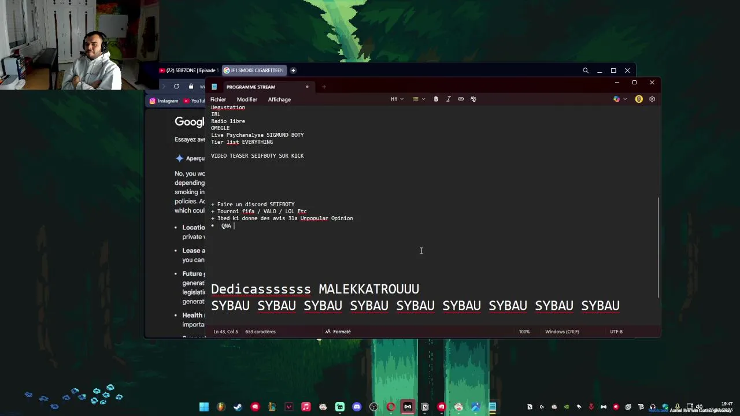The height and width of the screenshot is (416, 740).
Task: Click the 'Dedicasssssss MALEKKATROUUU' heading
Action: (x=315, y=289)
